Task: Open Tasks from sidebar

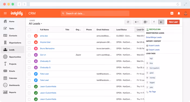Action: pos(11,29)
